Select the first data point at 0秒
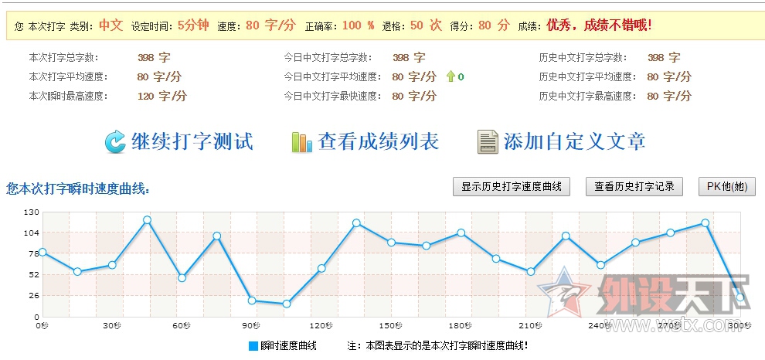This screenshot has height=360, width=765. [42, 252]
